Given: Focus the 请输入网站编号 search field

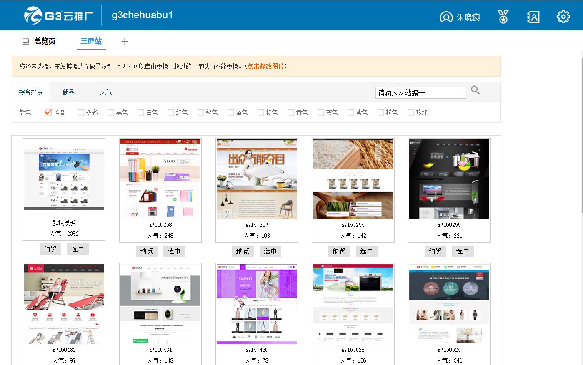Looking at the screenshot, I should [x=420, y=93].
